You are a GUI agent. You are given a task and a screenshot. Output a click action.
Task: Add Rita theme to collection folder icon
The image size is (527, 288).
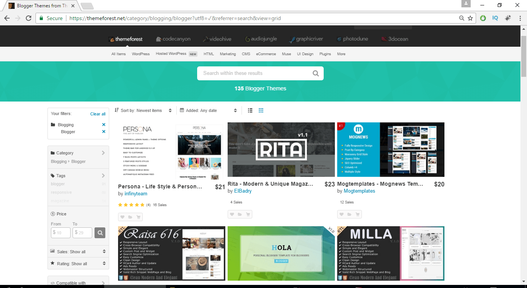click(x=240, y=214)
